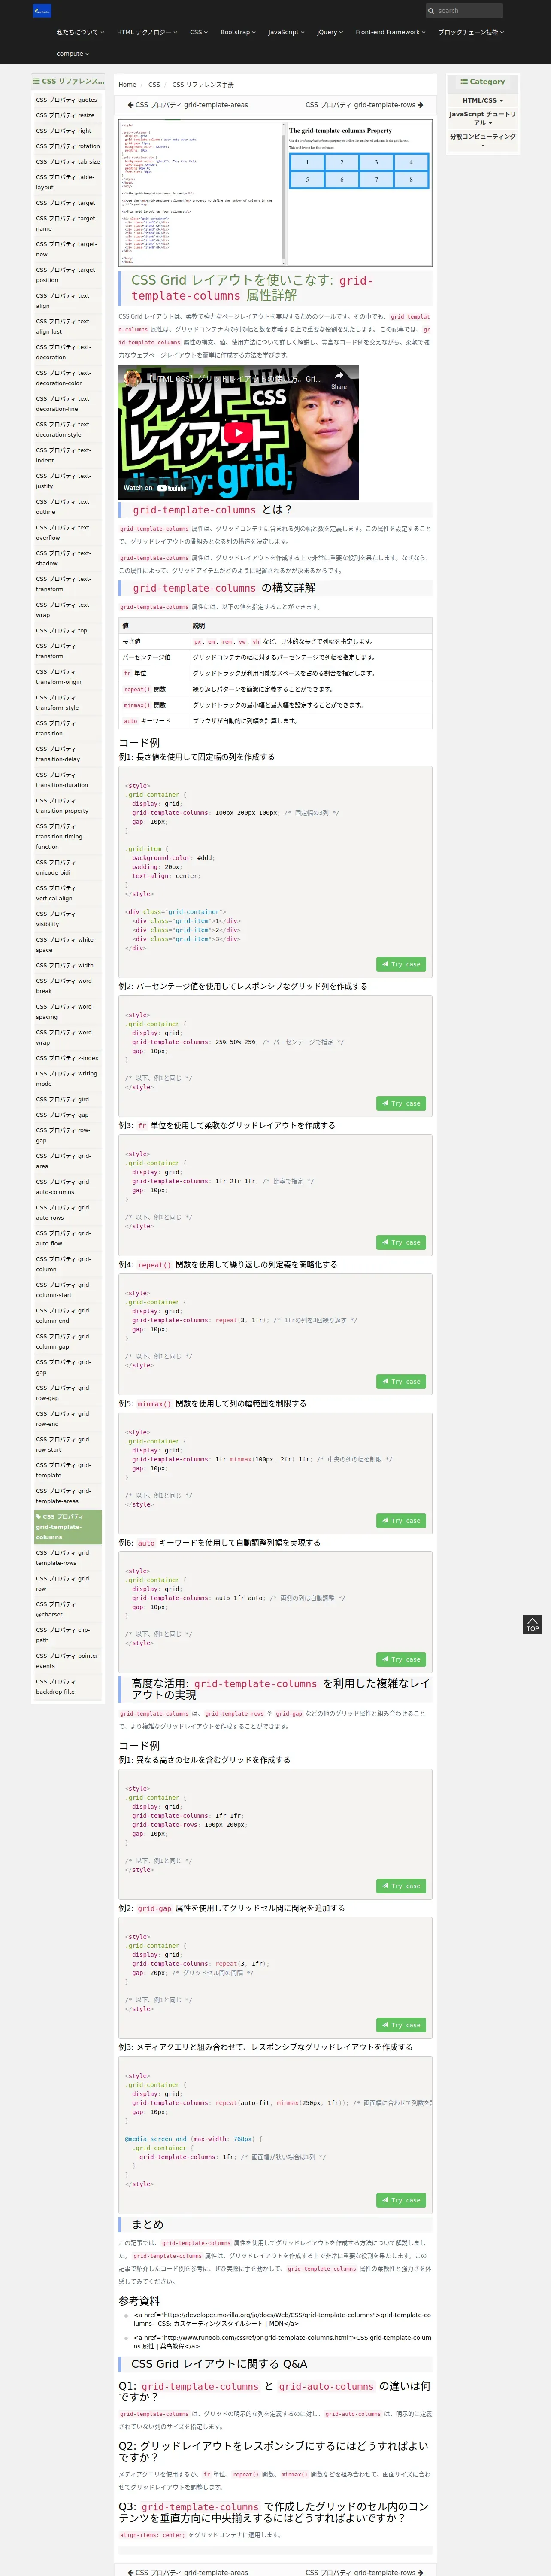Image resolution: width=551 pixels, height=2576 pixels.
Task: Play the embedded YouTube video
Action: pos(238,433)
